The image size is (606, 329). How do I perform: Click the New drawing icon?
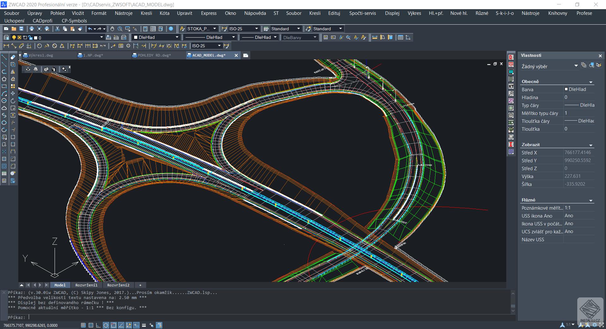click(6, 29)
